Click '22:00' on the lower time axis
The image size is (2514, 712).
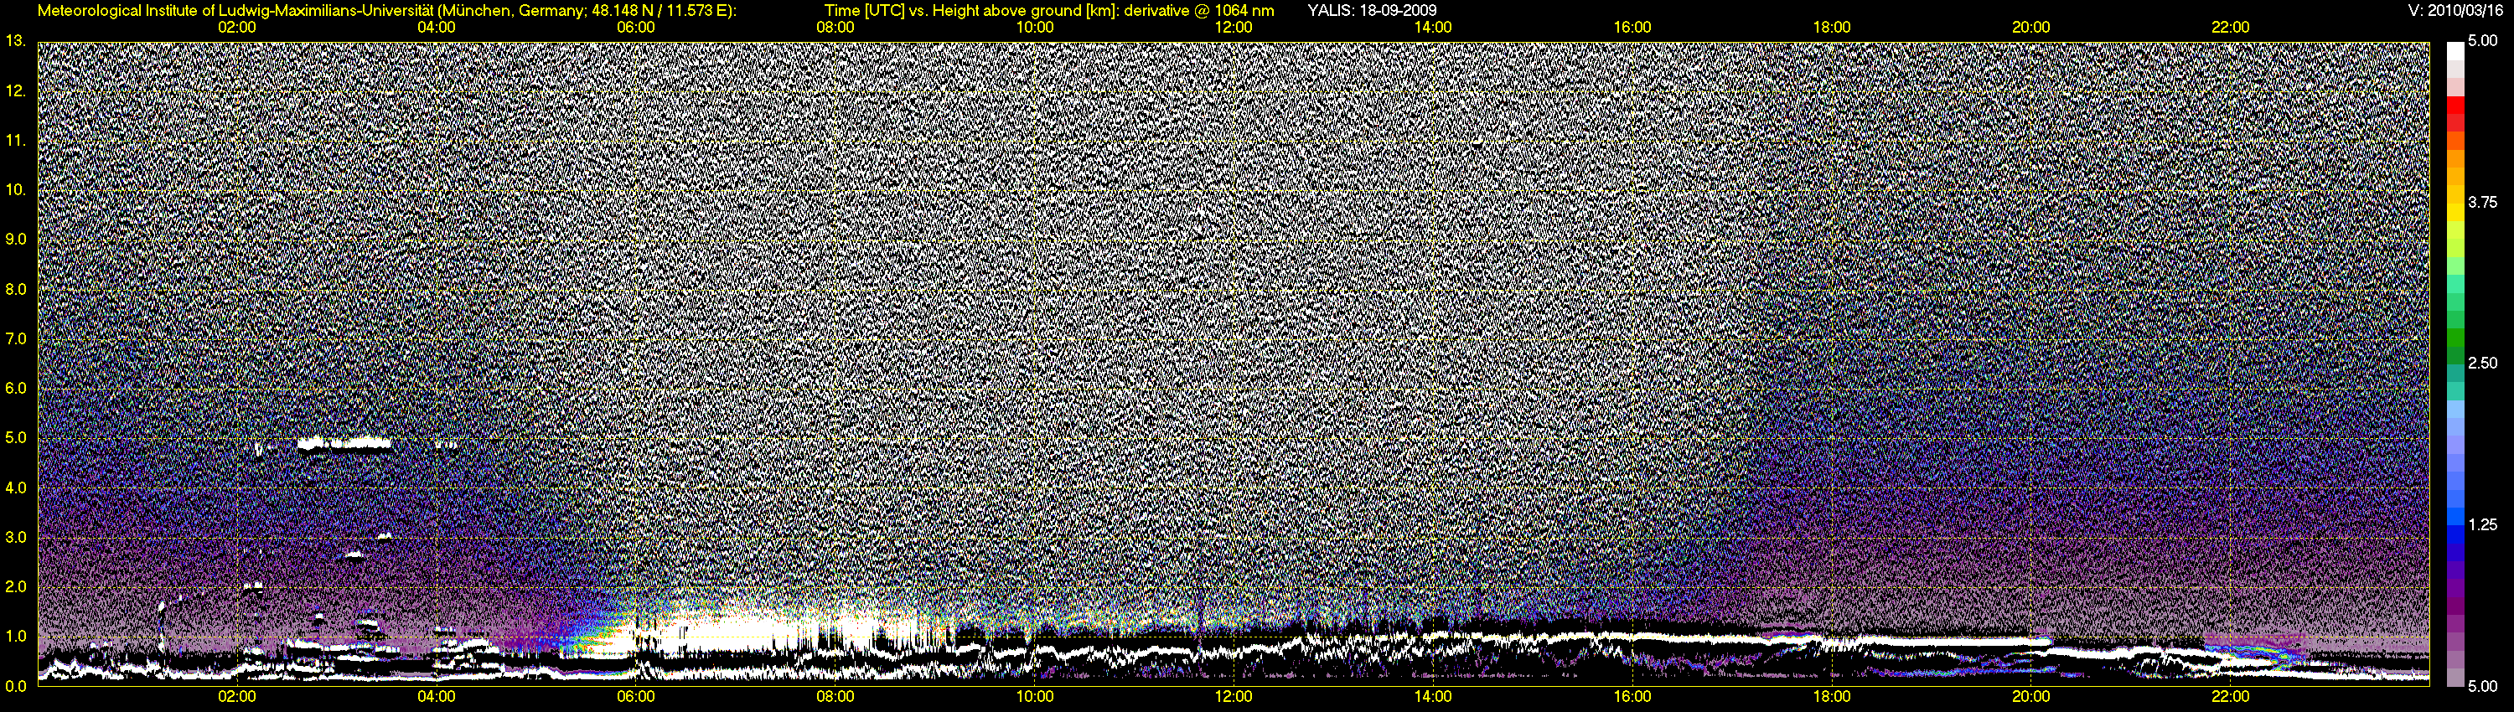point(2231,696)
